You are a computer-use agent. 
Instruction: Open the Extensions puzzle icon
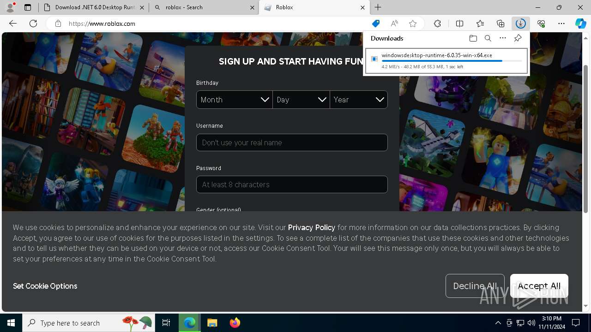tap(437, 24)
